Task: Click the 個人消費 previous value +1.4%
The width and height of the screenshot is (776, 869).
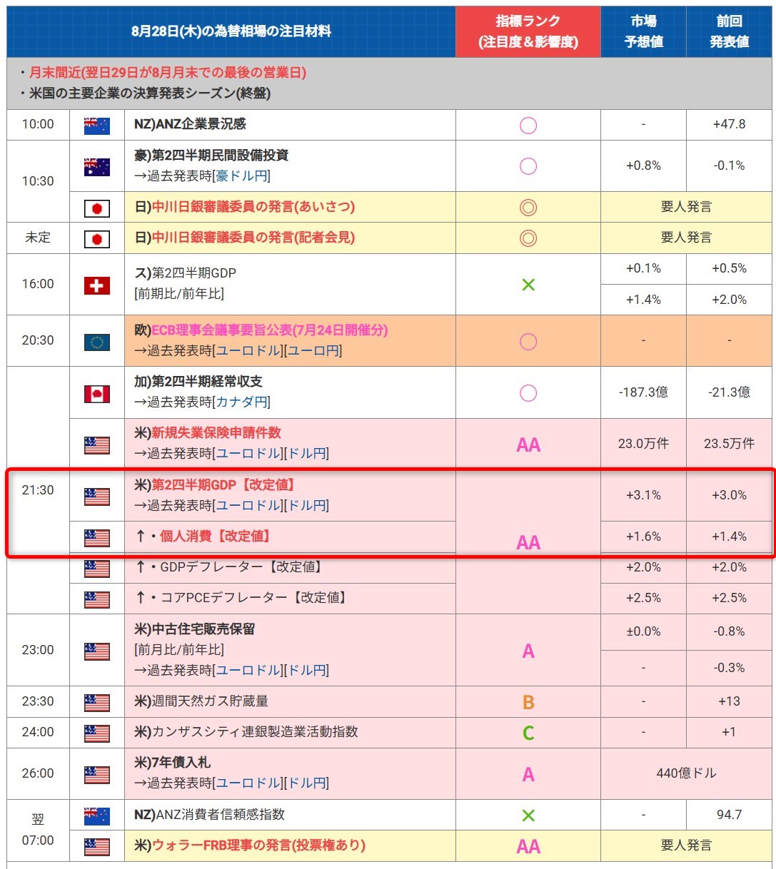Action: coord(729,537)
